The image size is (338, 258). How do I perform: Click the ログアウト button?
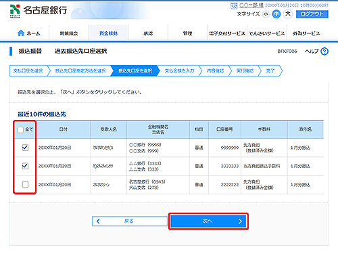(x=312, y=14)
